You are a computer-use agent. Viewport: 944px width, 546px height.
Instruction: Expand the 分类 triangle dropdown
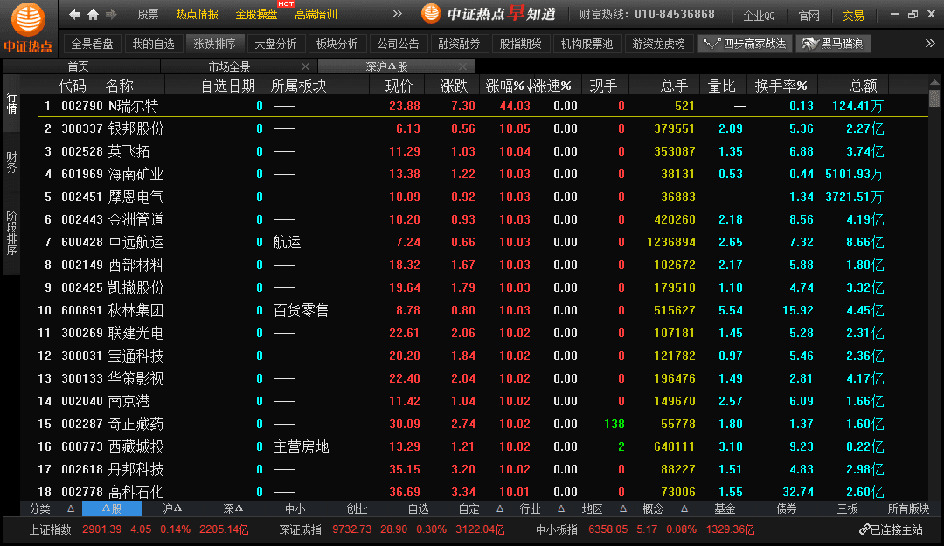[x=71, y=508]
